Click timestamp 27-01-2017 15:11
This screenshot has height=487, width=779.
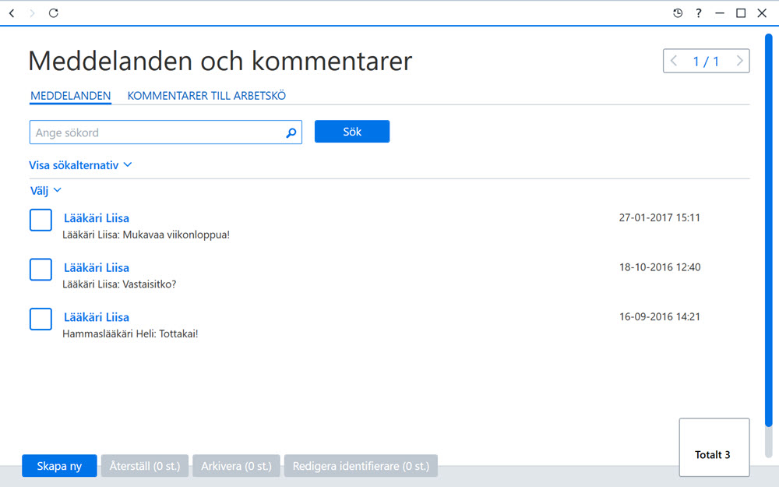(x=660, y=217)
